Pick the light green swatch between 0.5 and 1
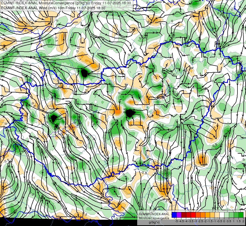 point(231,215)
